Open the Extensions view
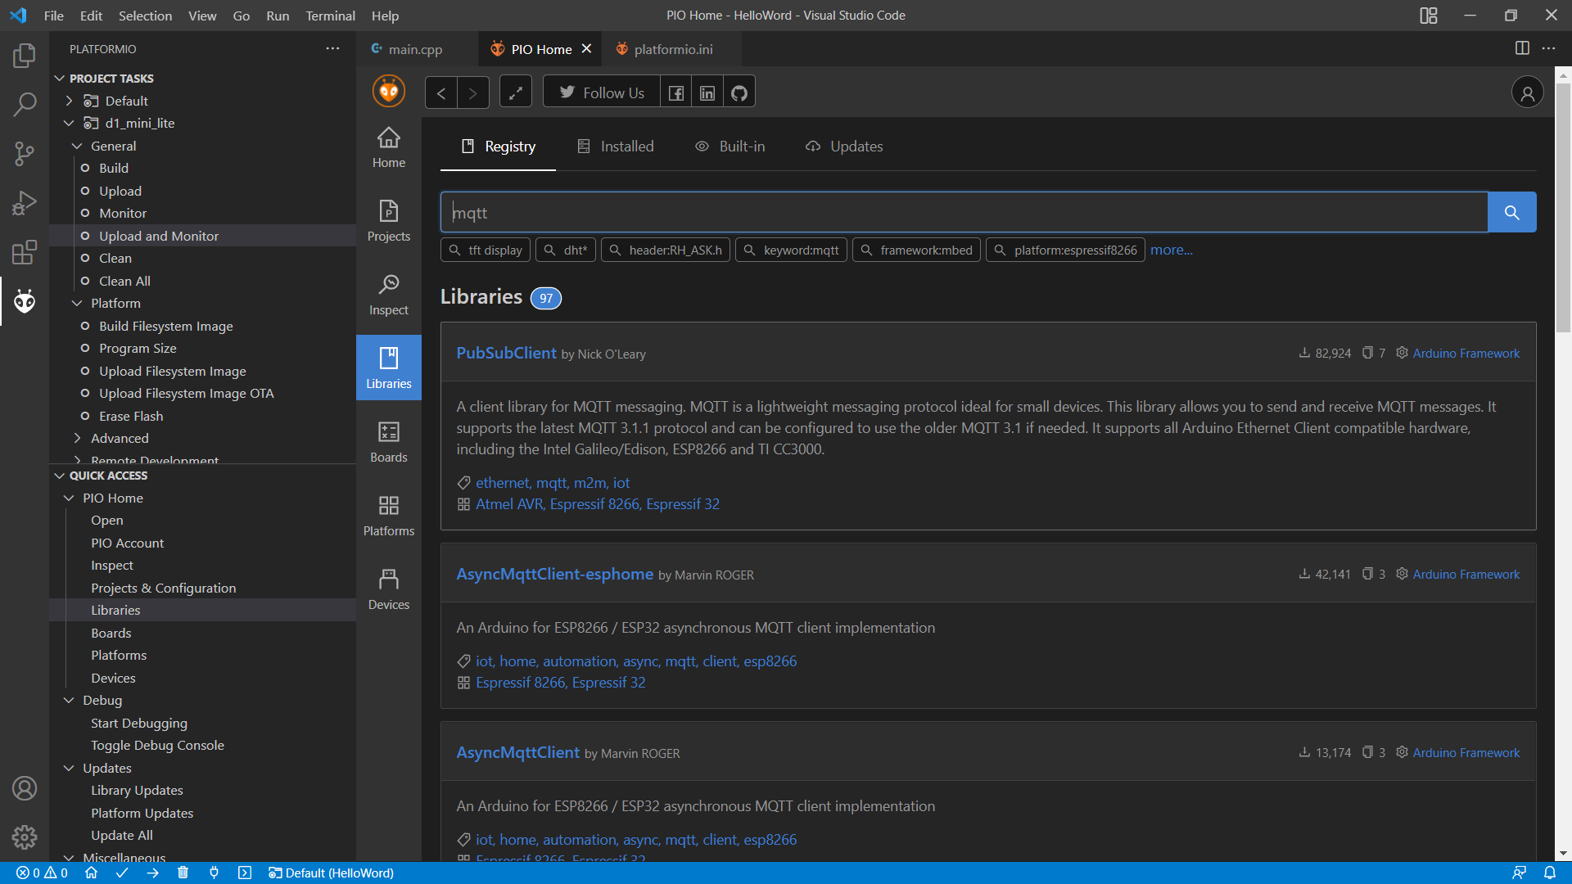 [25, 251]
